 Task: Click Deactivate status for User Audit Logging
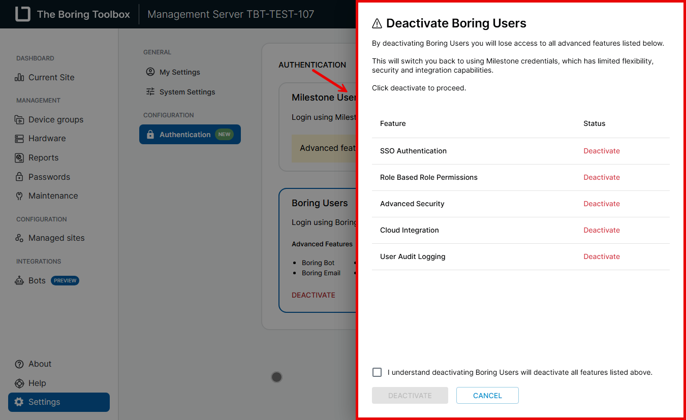coord(601,256)
